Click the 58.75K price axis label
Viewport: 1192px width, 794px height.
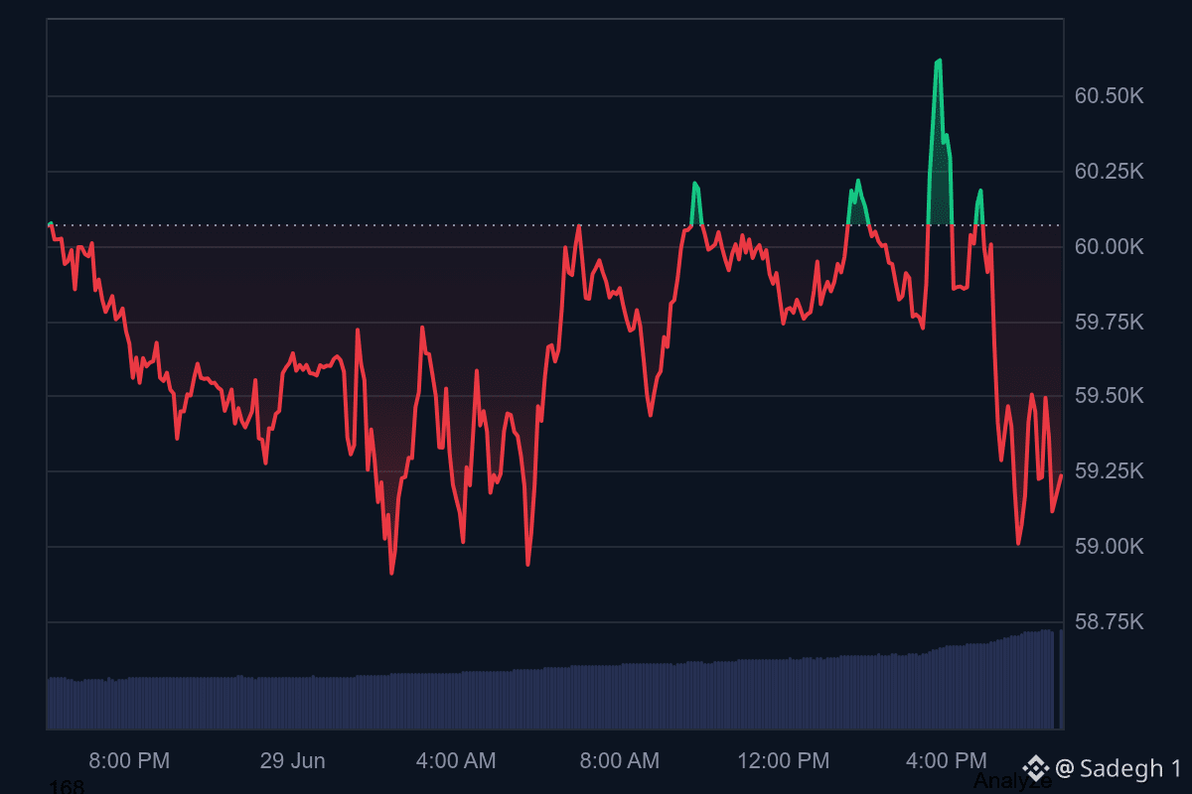coord(1110,622)
